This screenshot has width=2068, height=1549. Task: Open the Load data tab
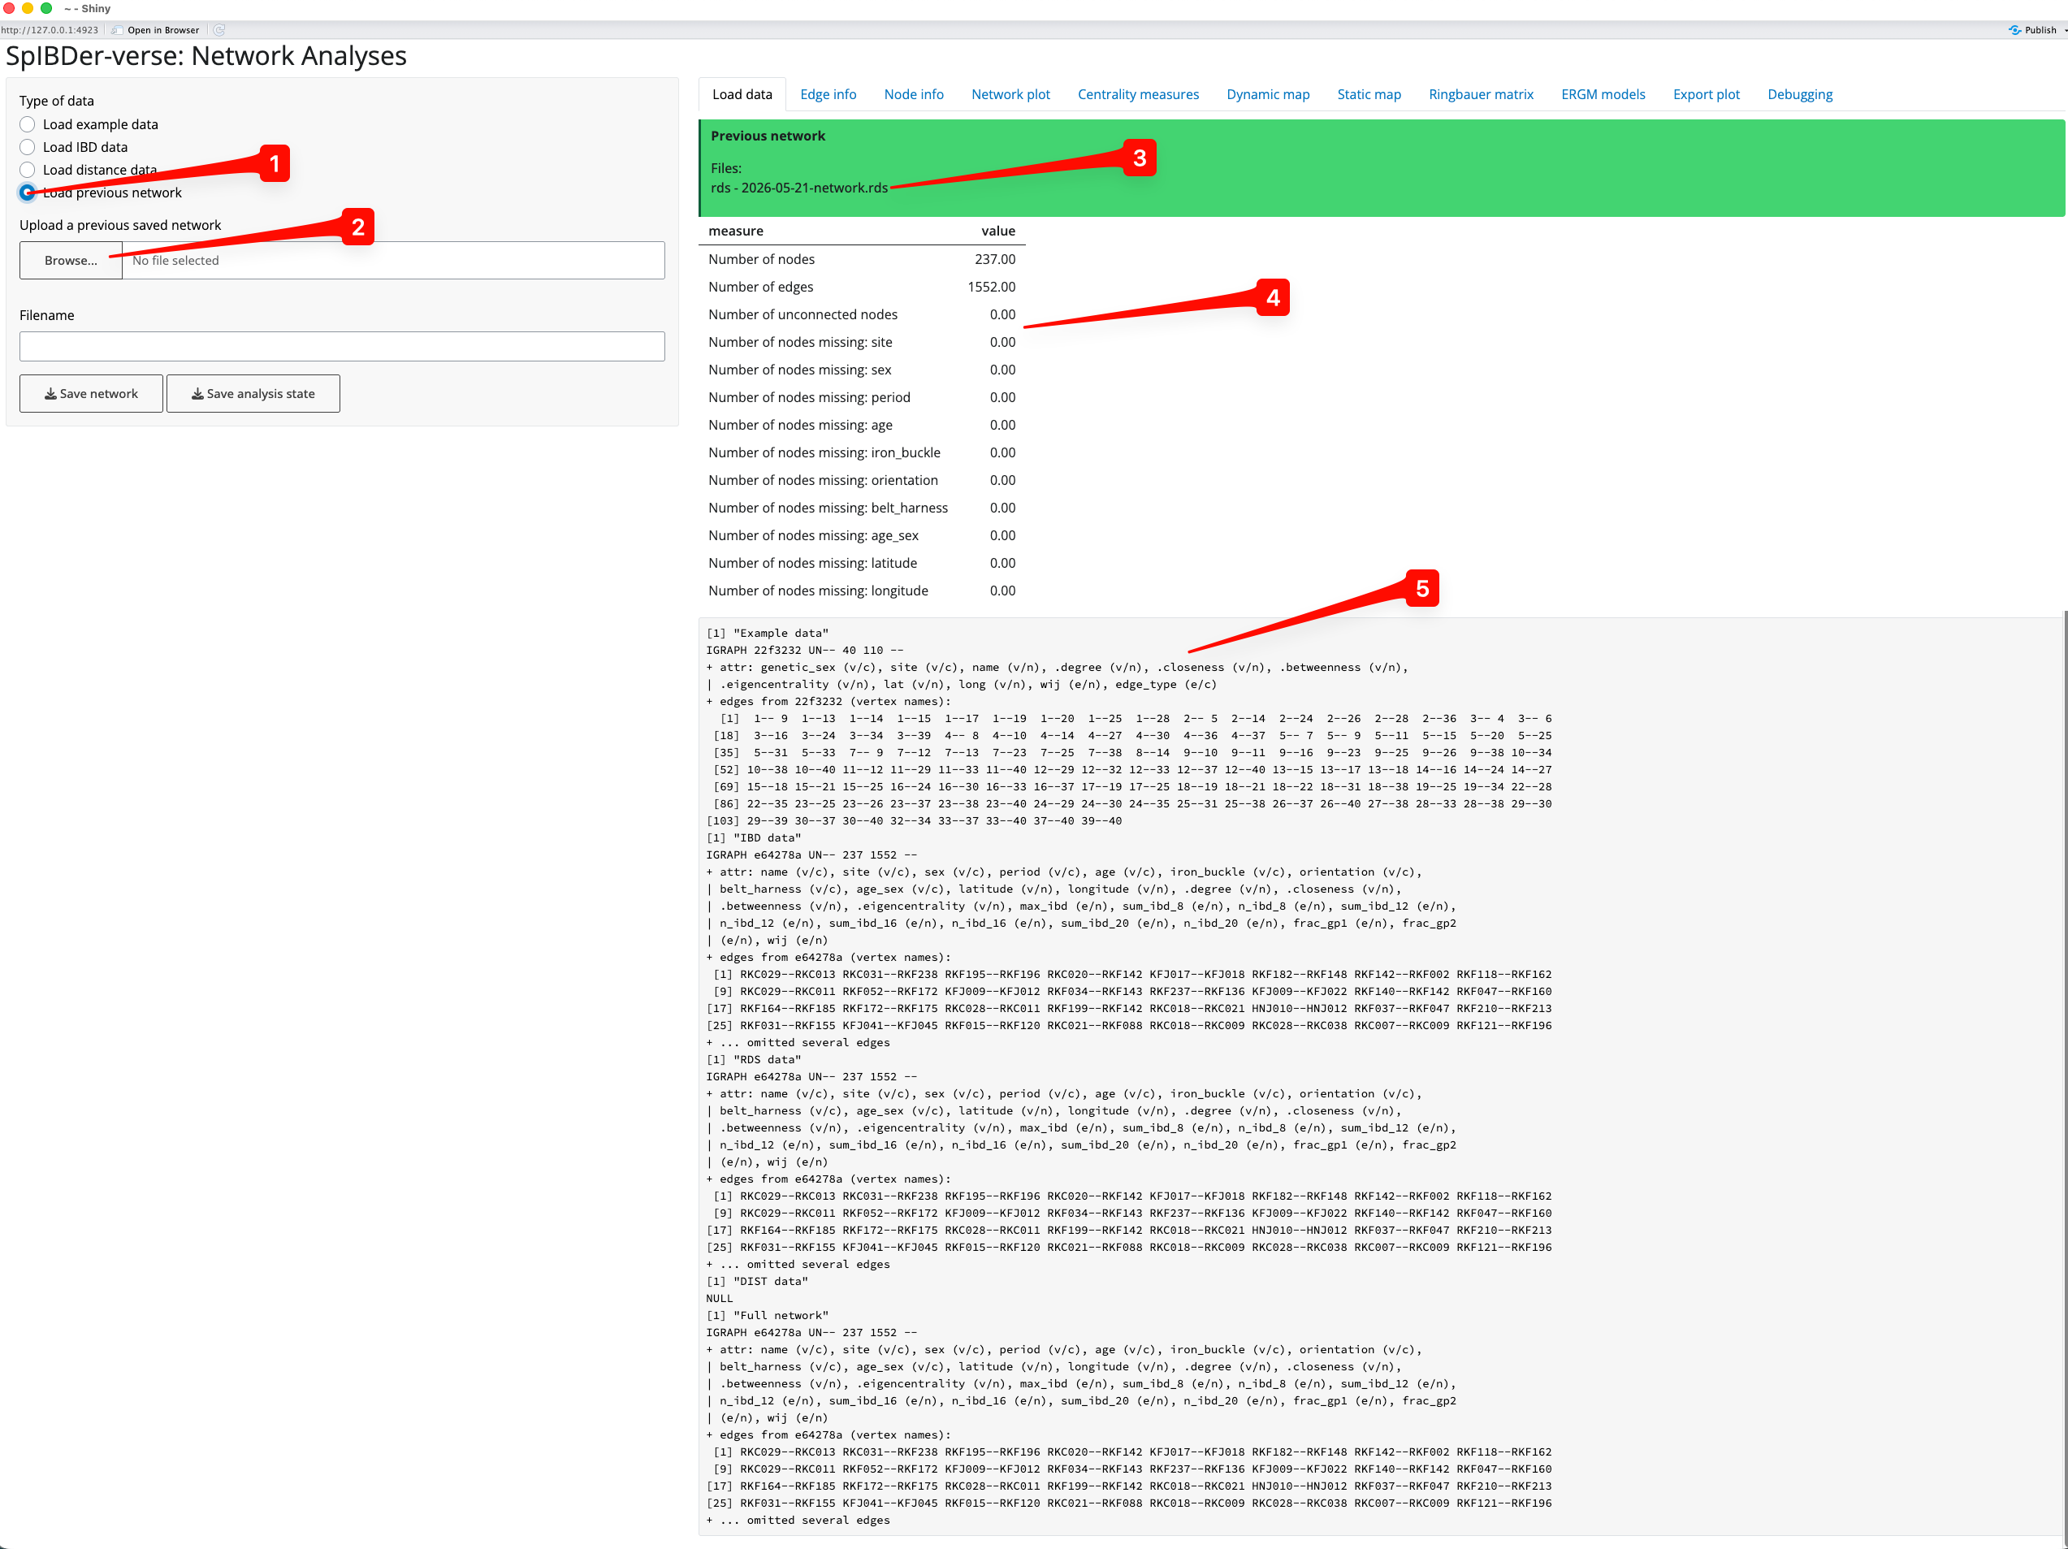click(742, 94)
